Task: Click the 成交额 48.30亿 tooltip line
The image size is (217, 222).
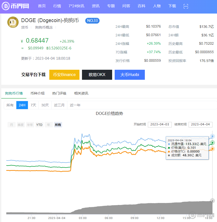Action: (x=185, y=155)
